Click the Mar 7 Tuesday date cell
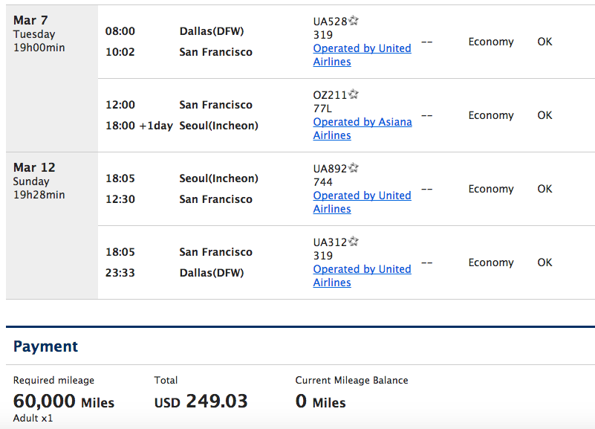Image resolution: width=595 pixels, height=429 pixels. coord(52,79)
